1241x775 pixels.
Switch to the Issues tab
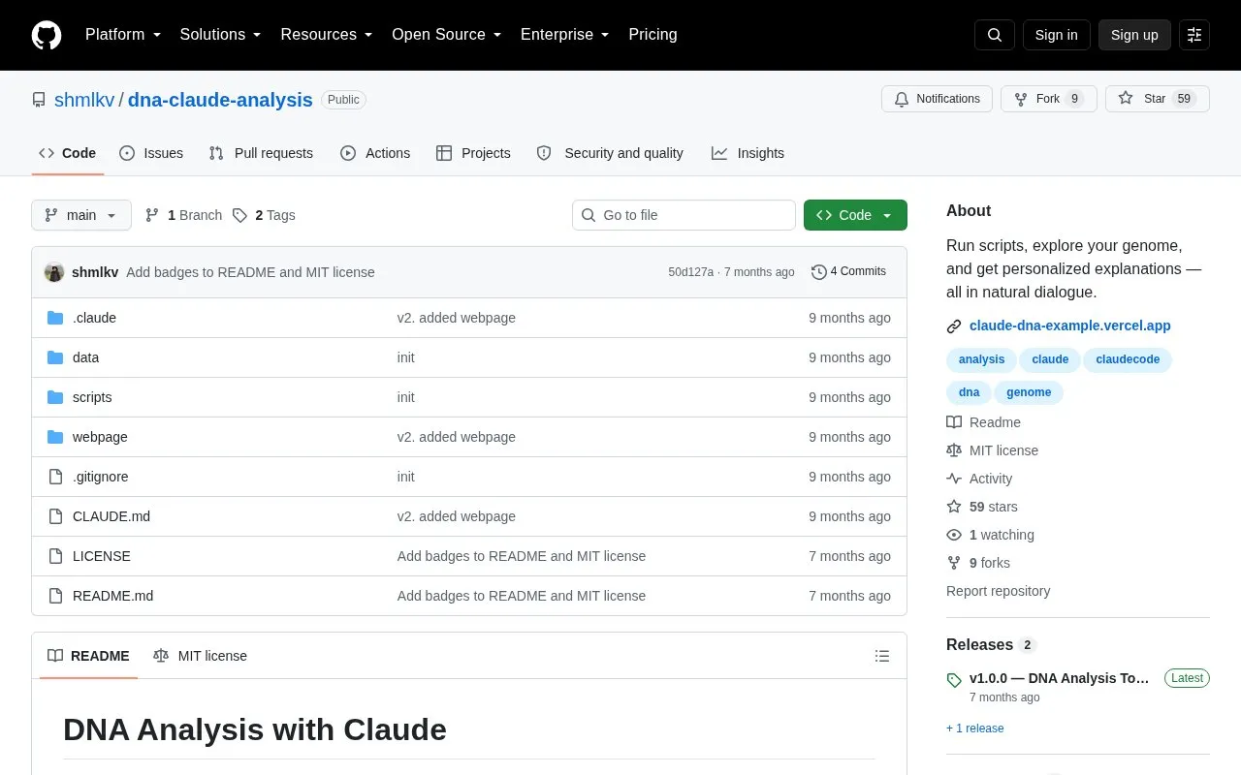(151, 153)
